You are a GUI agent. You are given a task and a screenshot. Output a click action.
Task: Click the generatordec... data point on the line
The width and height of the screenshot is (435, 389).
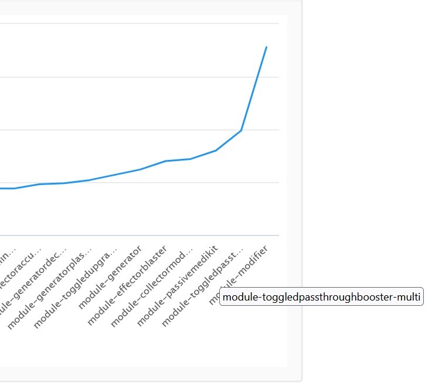tap(64, 183)
